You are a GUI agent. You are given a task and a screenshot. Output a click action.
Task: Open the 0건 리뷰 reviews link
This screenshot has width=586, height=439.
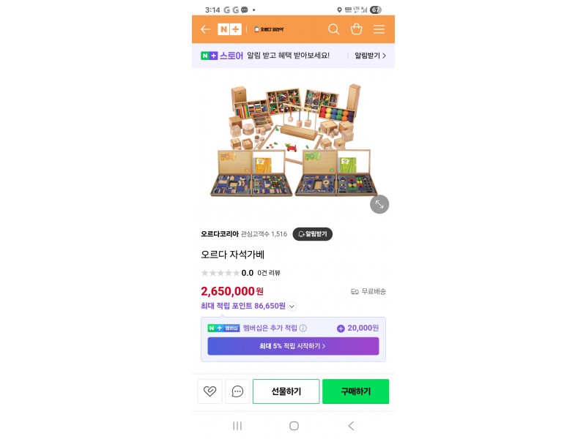tap(269, 273)
